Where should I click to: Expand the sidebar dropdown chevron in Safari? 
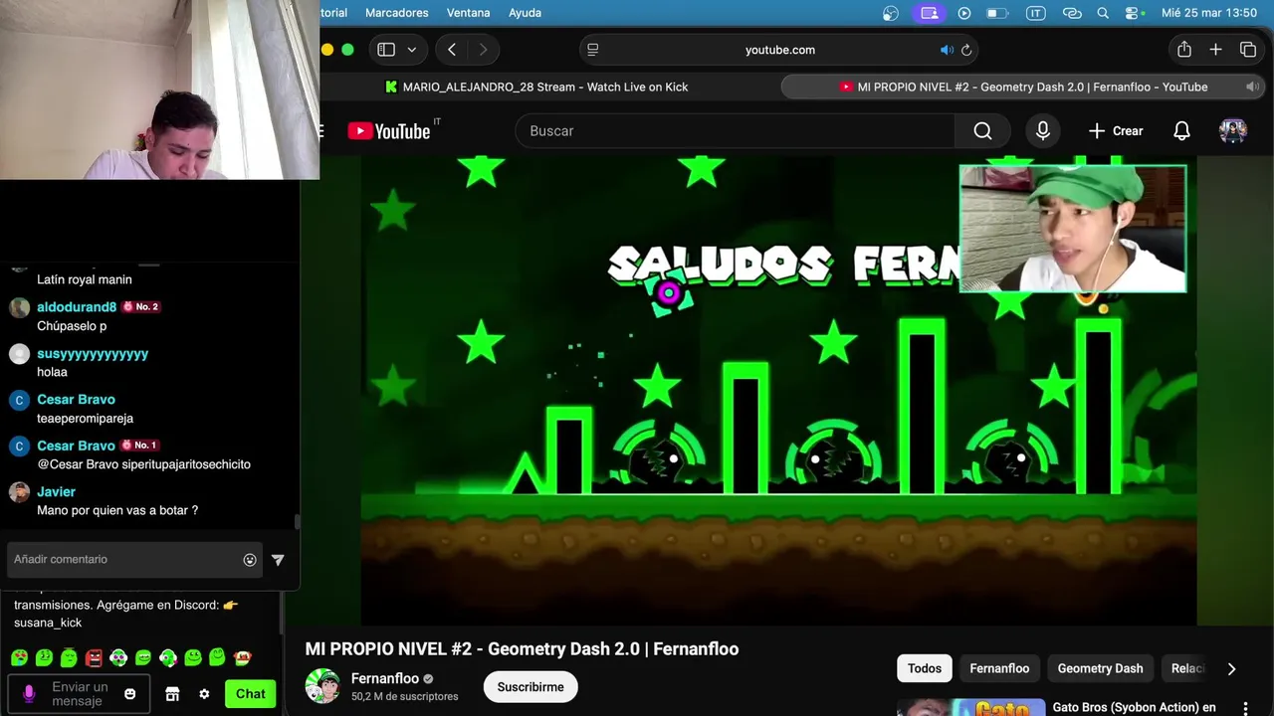411,50
